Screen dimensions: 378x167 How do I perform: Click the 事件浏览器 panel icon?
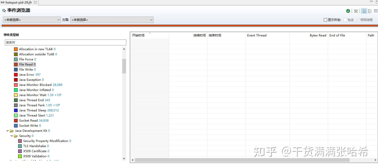coord(4,10)
